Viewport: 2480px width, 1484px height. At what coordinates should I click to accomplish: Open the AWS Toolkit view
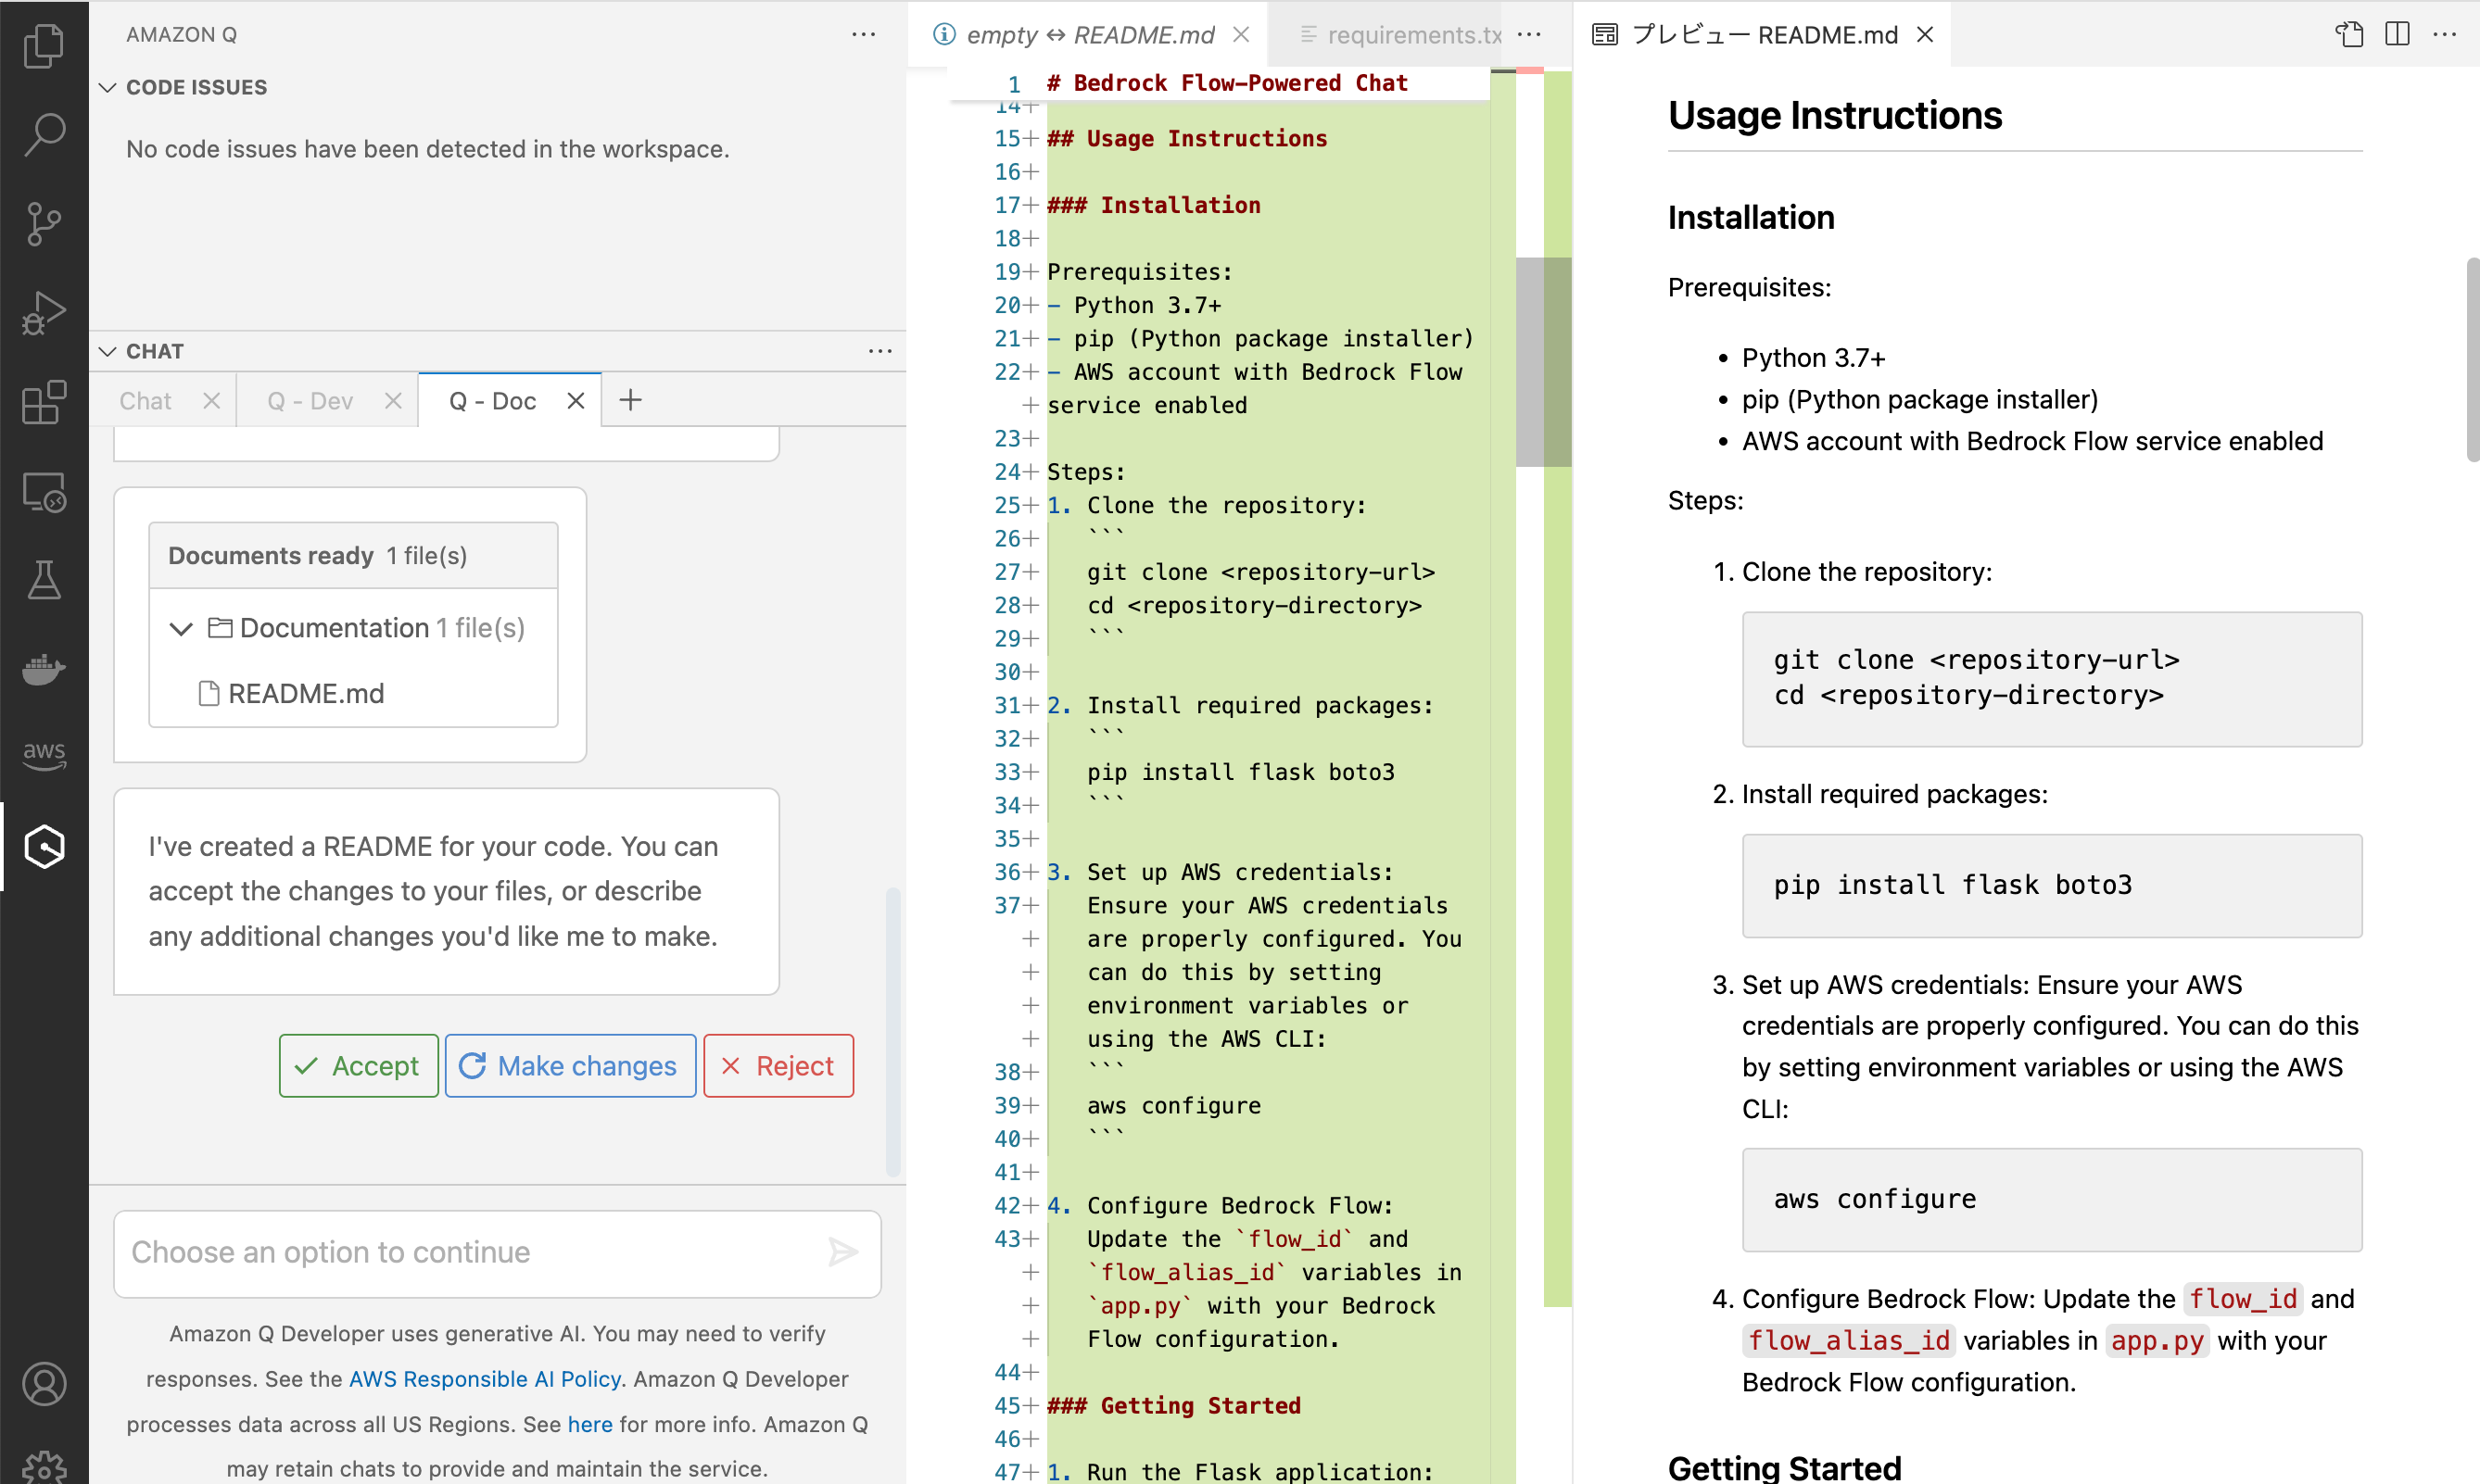point(44,757)
